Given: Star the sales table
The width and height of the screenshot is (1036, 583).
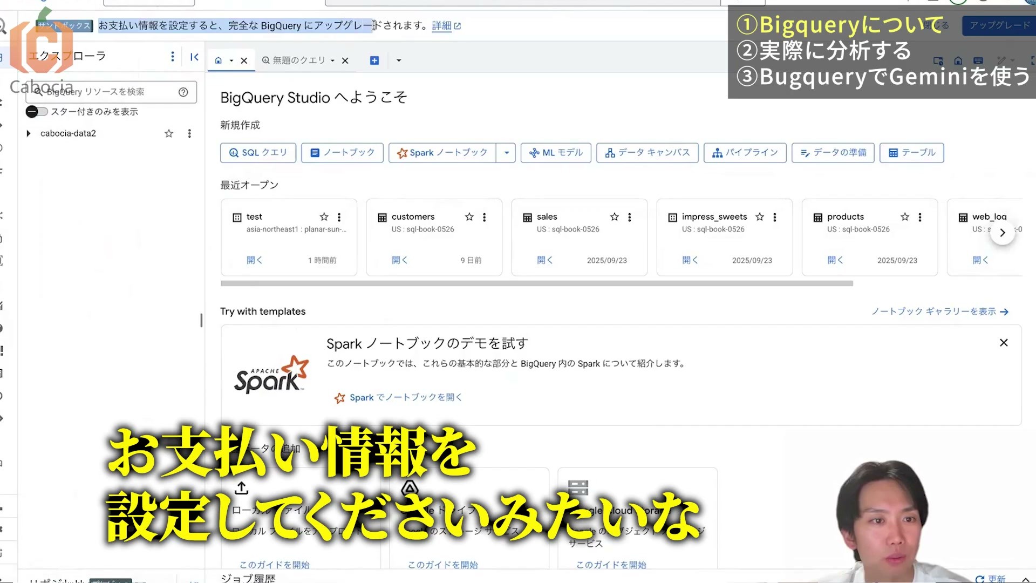Looking at the screenshot, I should (x=614, y=217).
